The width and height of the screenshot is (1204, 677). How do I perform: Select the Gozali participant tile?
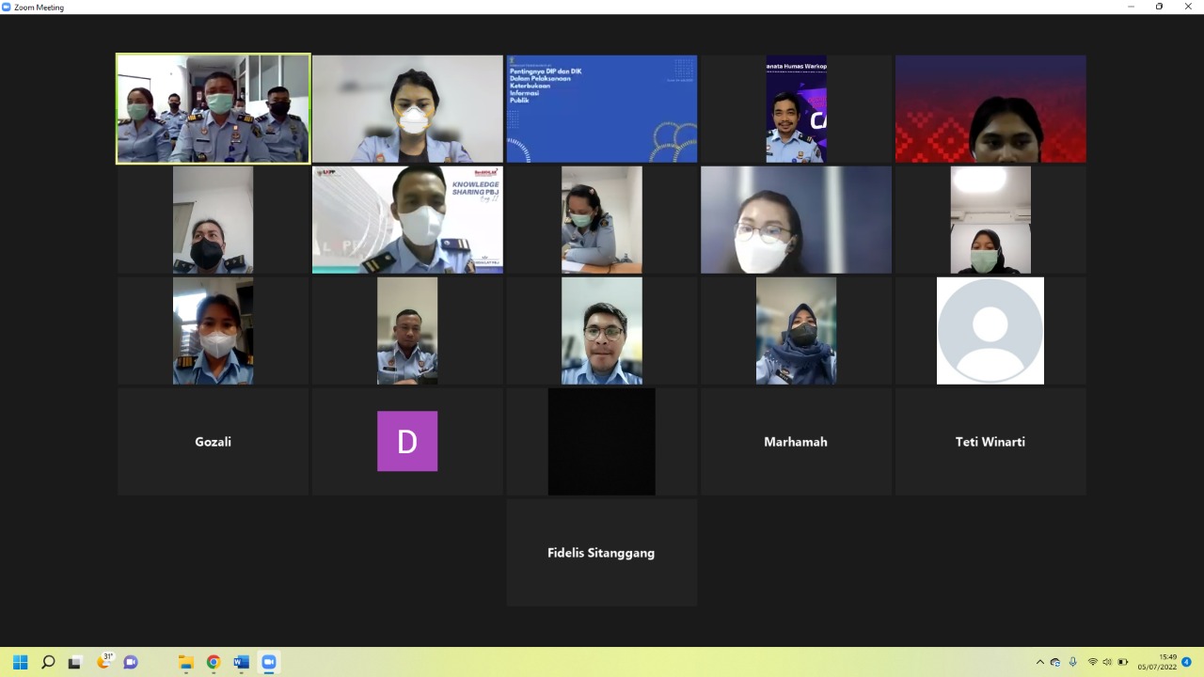point(214,442)
